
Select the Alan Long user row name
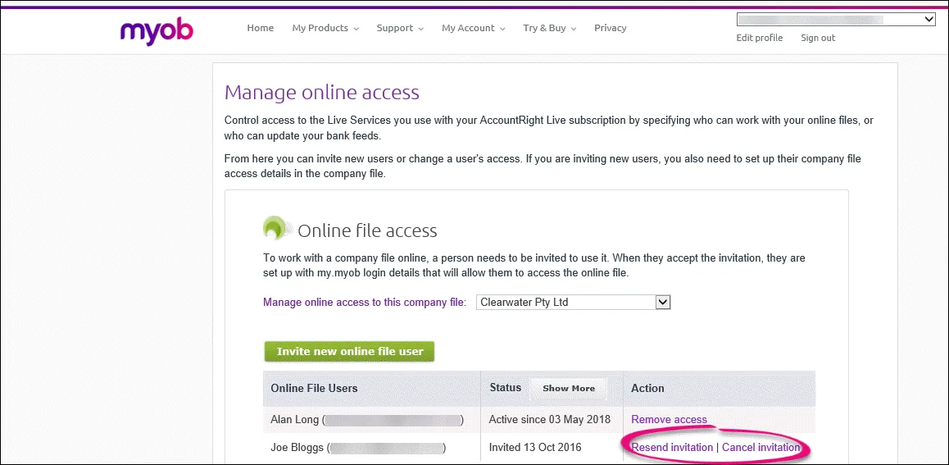367,419
